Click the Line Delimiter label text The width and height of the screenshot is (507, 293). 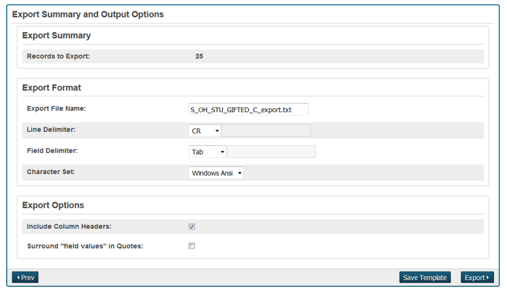coord(51,130)
